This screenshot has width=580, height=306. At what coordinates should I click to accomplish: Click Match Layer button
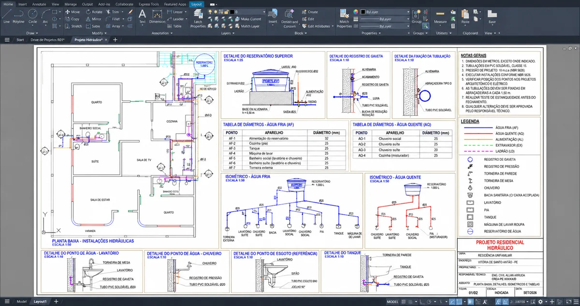(x=246, y=26)
